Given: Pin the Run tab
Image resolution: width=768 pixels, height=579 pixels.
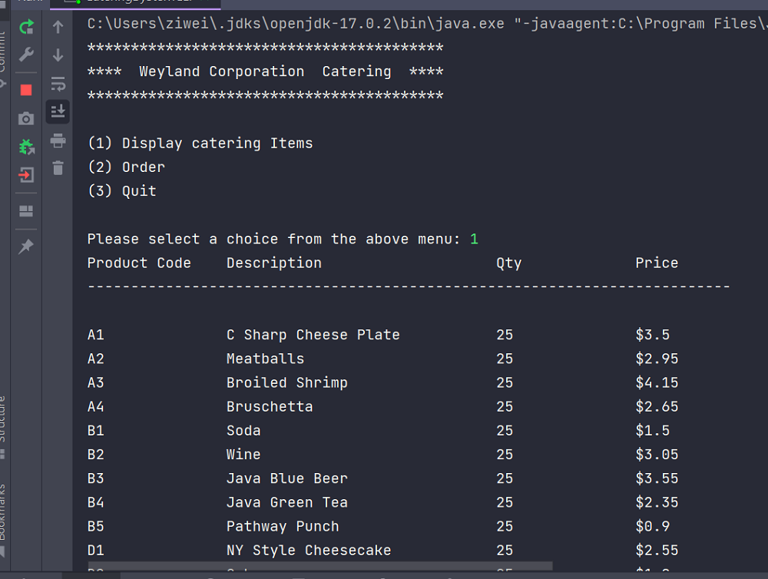Looking at the screenshot, I should click(26, 246).
